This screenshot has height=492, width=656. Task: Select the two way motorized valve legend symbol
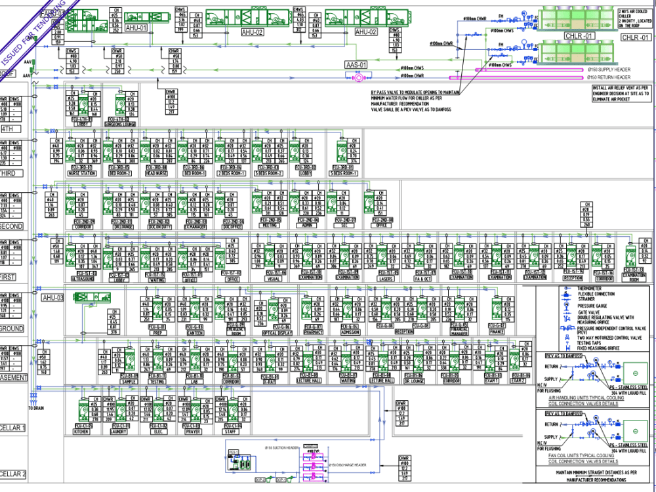[x=567, y=337]
